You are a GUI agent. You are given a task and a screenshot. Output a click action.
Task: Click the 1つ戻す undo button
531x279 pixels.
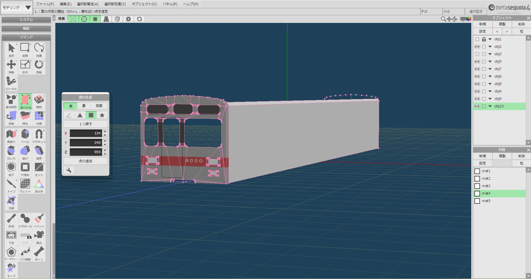pyautogui.click(x=86, y=124)
